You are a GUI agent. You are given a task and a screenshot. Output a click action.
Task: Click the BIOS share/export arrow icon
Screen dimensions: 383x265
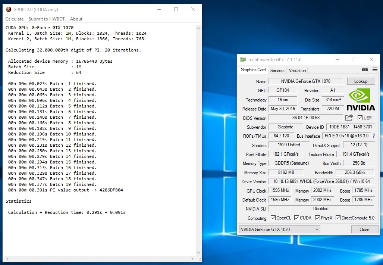point(349,118)
